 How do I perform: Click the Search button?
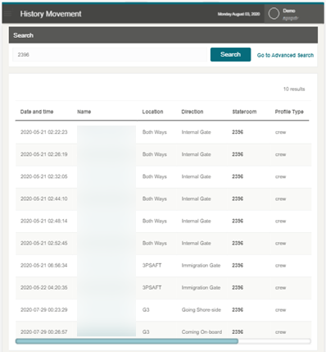click(230, 54)
